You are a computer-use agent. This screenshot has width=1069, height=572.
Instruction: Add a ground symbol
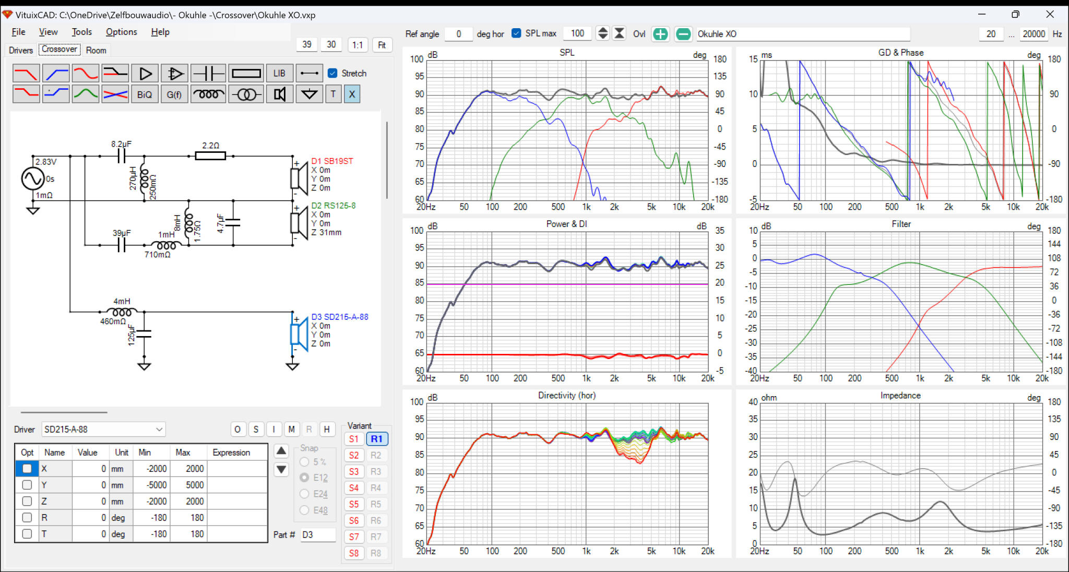pyautogui.click(x=309, y=94)
